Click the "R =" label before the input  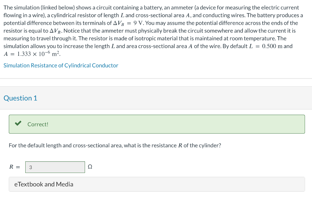15,167
